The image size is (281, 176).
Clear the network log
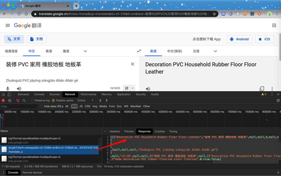[x=10, y=100]
